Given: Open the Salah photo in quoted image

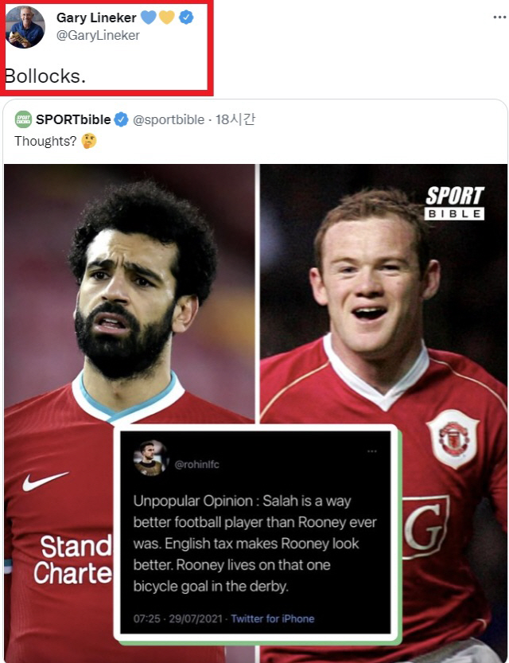Looking at the screenshot, I should (130, 296).
